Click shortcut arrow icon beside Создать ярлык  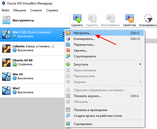(68, 116)
